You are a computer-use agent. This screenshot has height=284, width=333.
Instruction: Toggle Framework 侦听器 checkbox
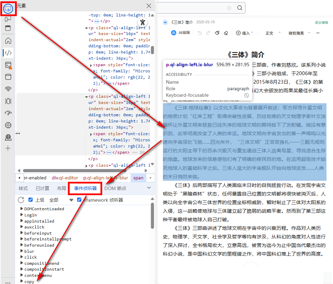(79, 200)
